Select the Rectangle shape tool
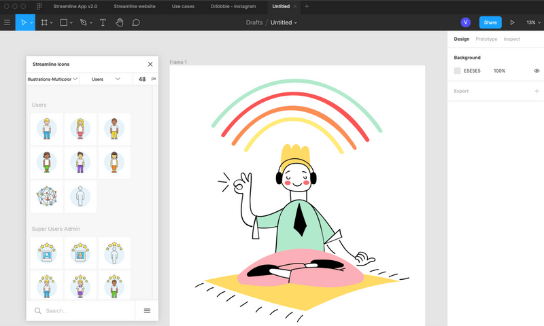This screenshot has height=326, width=544. 63,22
